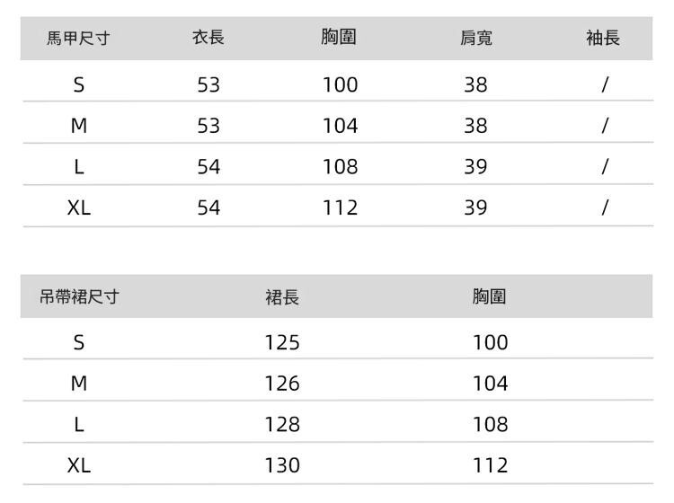Screen dimensions: 674x503
Task: Click 胸圍 value 108 in 吊帶裙 L row
Action: 490,425
